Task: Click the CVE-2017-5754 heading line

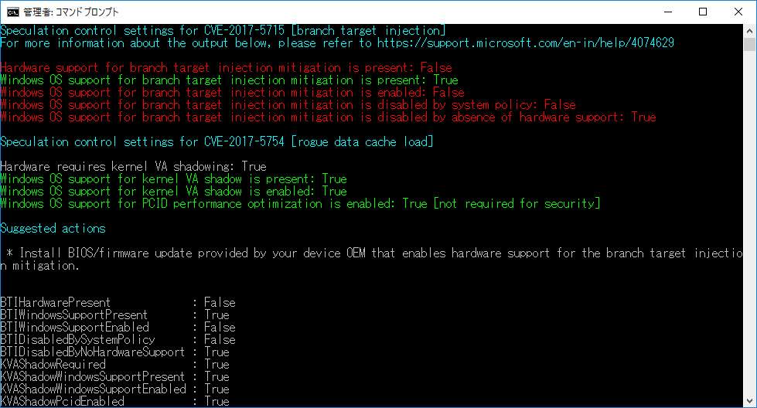Action: coord(217,142)
